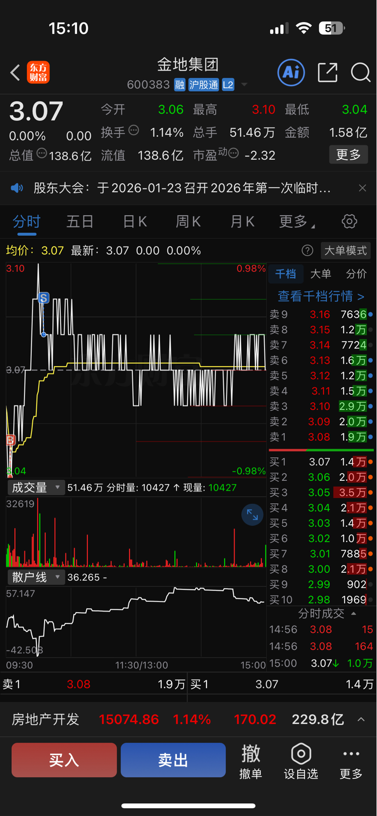Tap the 沪股通 badge
Screen dimensions: 377x816
(x=203, y=85)
